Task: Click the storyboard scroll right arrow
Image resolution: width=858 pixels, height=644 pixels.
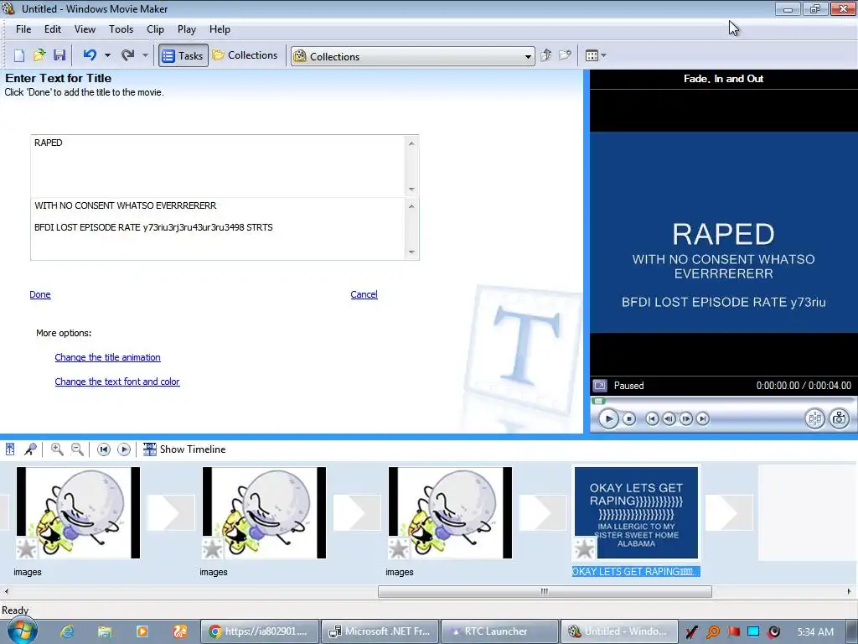Action: point(850,591)
